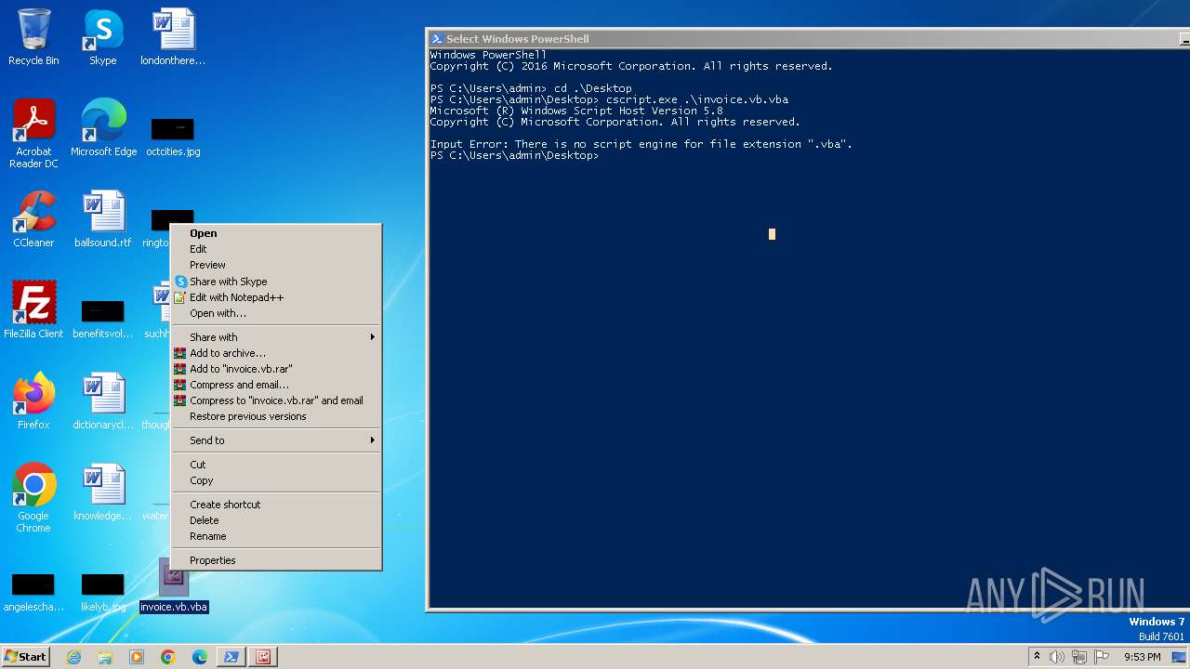Choose Copy from the context menu

click(276, 480)
